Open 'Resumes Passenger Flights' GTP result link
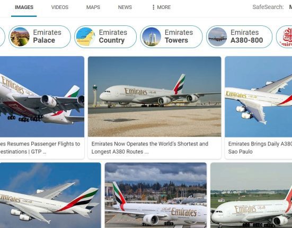292x228 pixels. pyautogui.click(x=40, y=148)
